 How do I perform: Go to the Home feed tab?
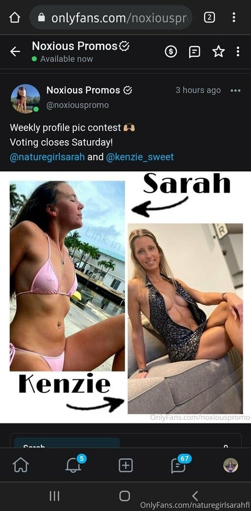click(x=21, y=466)
